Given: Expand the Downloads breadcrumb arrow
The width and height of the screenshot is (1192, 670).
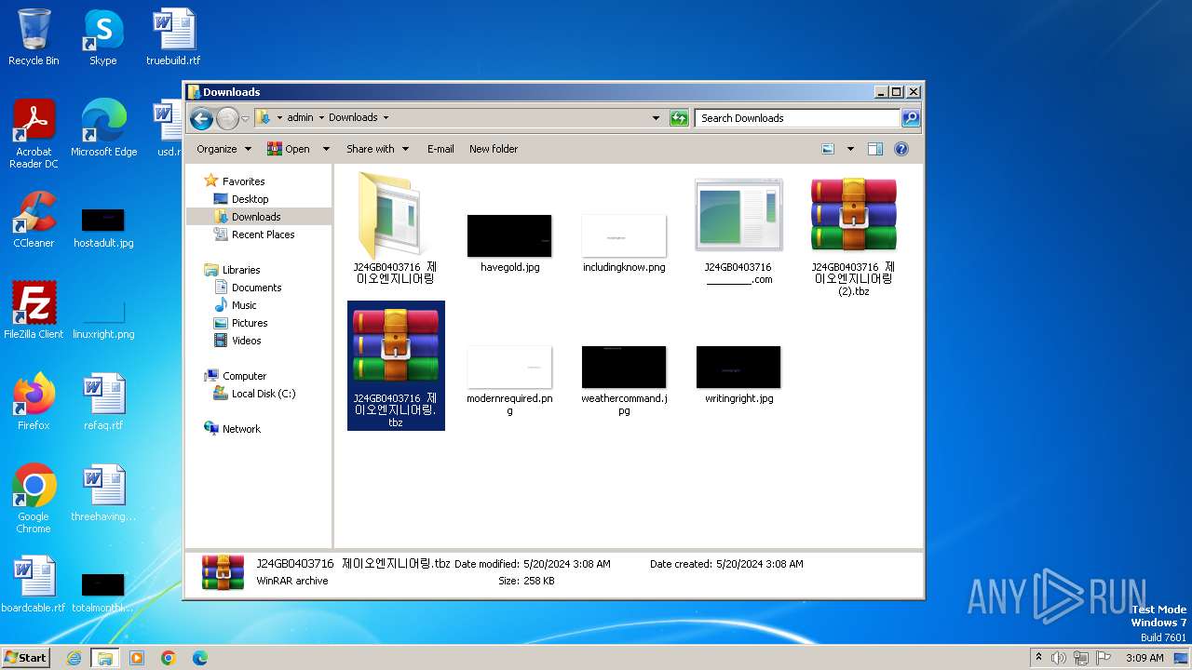Looking at the screenshot, I should point(386,118).
